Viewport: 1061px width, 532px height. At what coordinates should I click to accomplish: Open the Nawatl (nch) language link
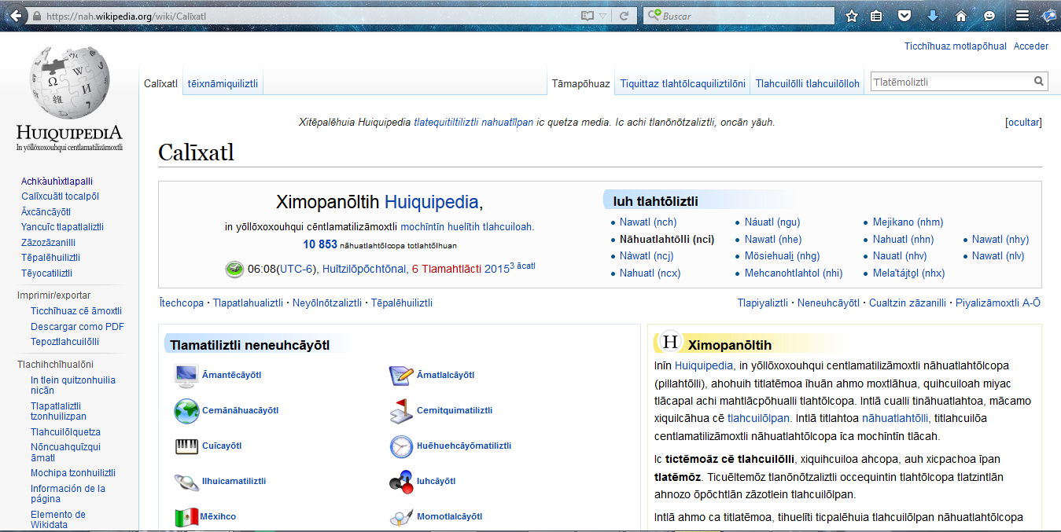pyautogui.click(x=648, y=222)
